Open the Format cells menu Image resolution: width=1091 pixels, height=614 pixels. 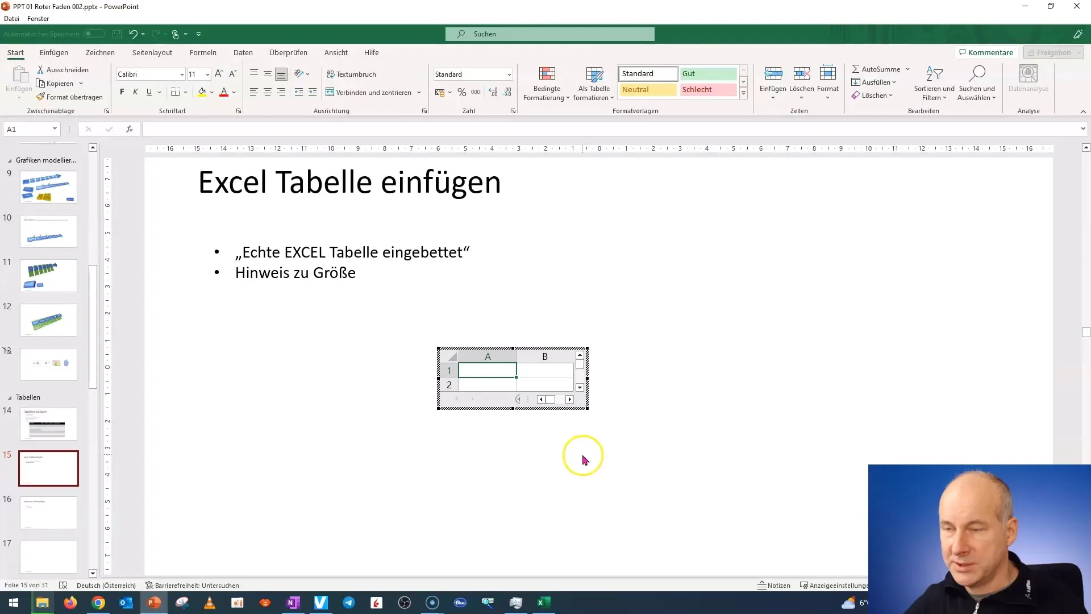pyautogui.click(x=828, y=82)
